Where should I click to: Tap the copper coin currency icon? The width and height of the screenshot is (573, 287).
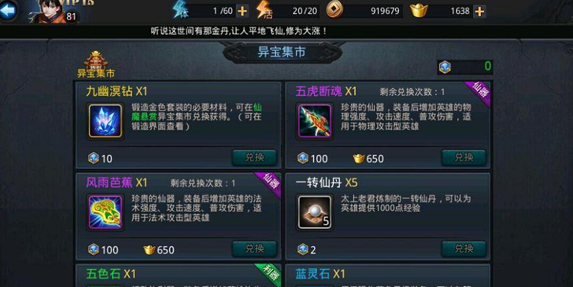tap(335, 10)
